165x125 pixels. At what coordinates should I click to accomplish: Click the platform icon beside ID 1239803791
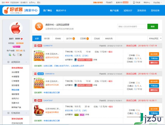click(35, 46)
